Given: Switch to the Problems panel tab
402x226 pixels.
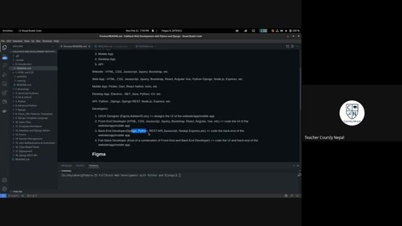Looking at the screenshot, I should click(x=67, y=166).
